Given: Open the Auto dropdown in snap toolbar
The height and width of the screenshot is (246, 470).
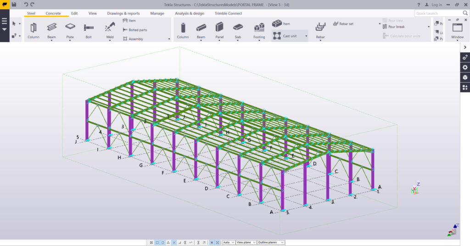Looking at the screenshot, I should click(x=229, y=242).
